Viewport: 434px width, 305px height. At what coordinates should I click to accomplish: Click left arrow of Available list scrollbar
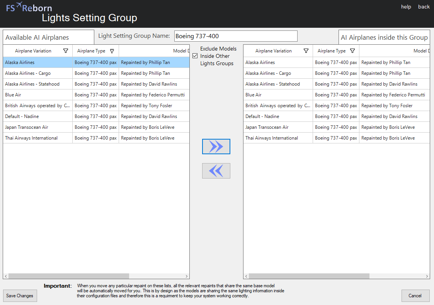point(6,276)
